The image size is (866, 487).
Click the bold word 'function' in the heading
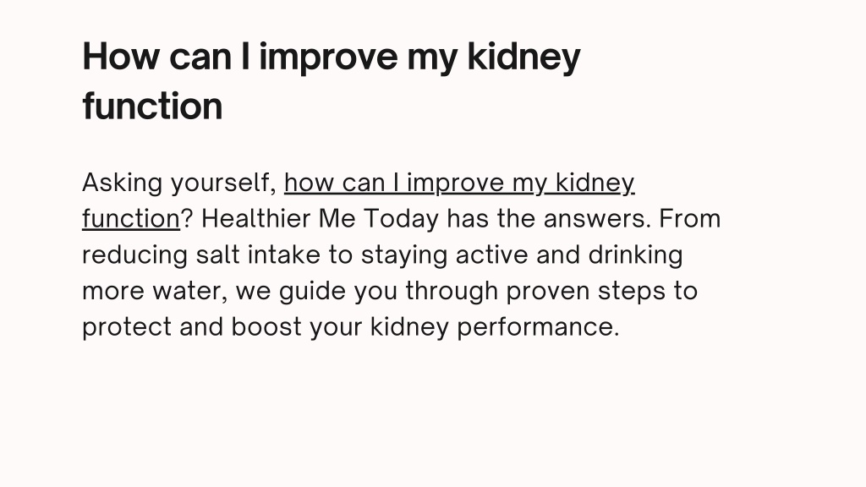point(152,106)
